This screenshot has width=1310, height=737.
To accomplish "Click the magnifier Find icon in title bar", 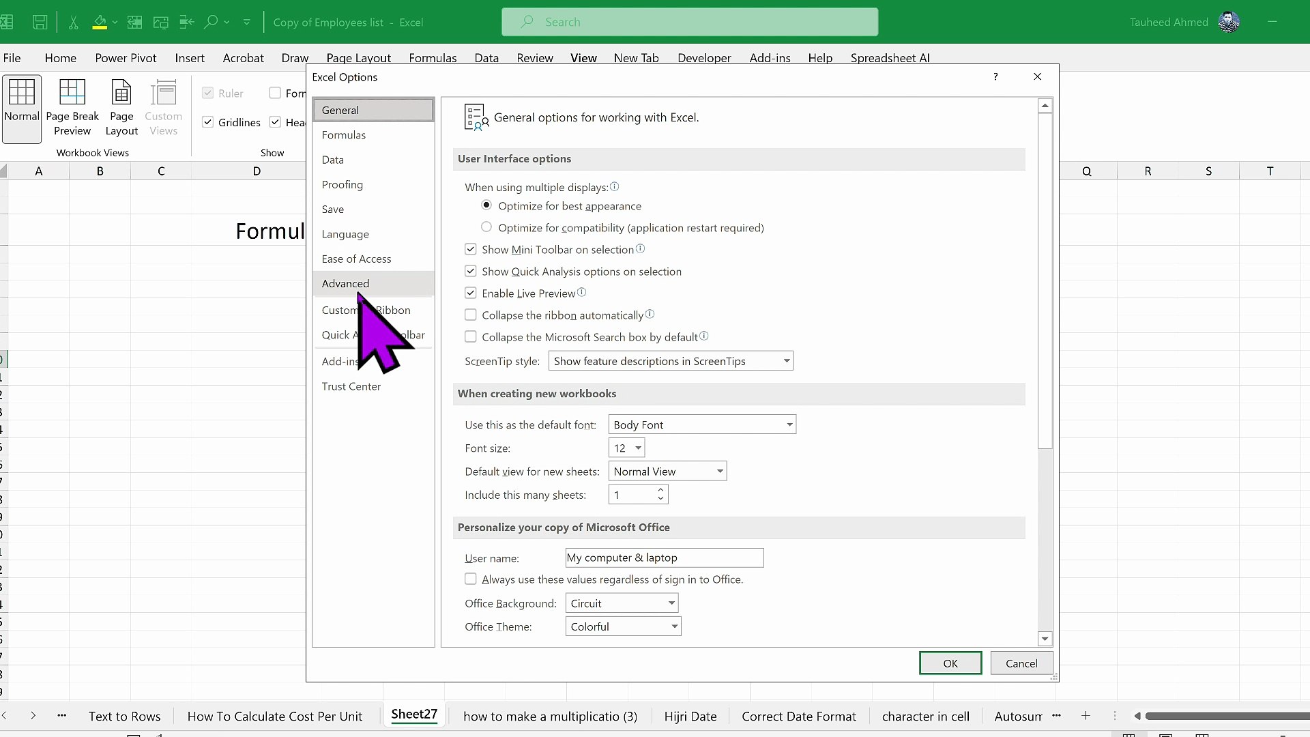I will pyautogui.click(x=212, y=22).
